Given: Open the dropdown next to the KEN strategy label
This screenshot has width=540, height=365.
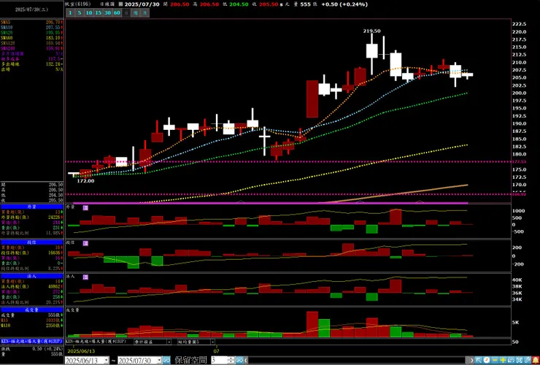Looking at the screenshot, I should pyautogui.click(x=169, y=342).
